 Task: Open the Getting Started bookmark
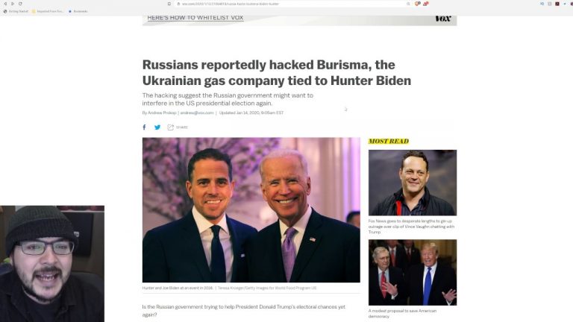pyautogui.click(x=16, y=11)
